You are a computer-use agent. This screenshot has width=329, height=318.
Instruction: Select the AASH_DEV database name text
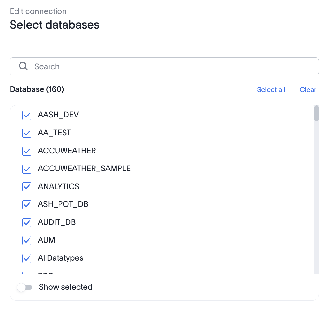pos(58,115)
